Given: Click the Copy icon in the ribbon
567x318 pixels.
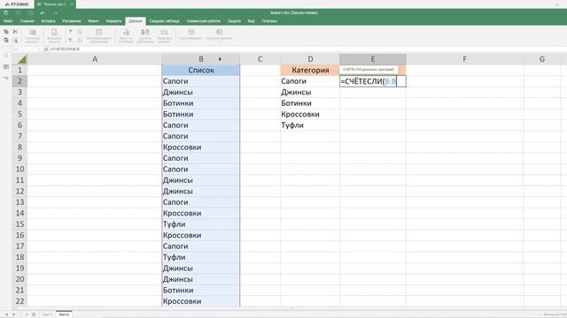Looking at the screenshot, I should pyautogui.click(x=6, y=32).
